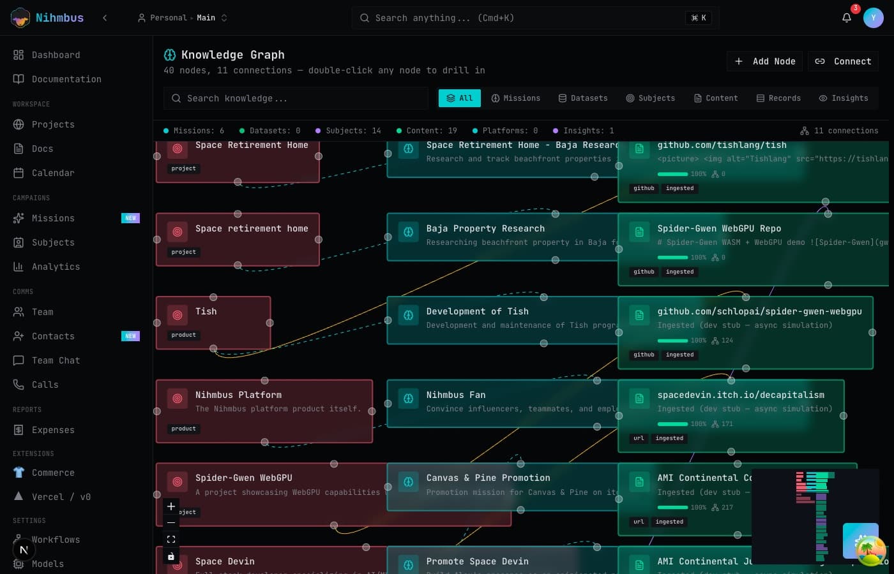The image size is (894, 574).
Task: Fit the graph view to screen
Action: pos(171,540)
